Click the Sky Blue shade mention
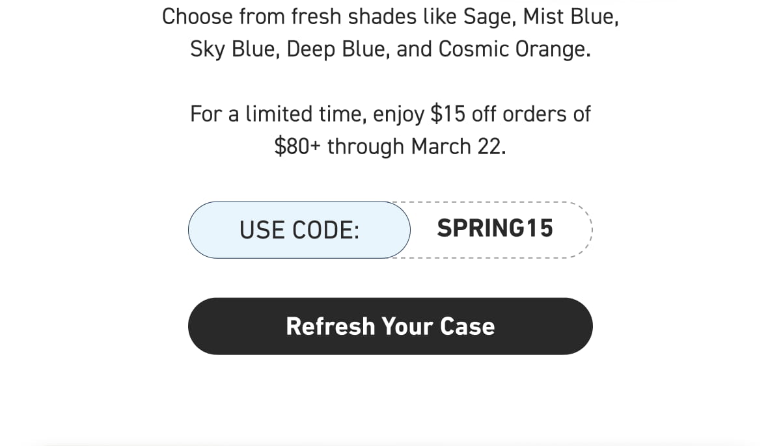The height and width of the screenshot is (446, 781). (233, 49)
